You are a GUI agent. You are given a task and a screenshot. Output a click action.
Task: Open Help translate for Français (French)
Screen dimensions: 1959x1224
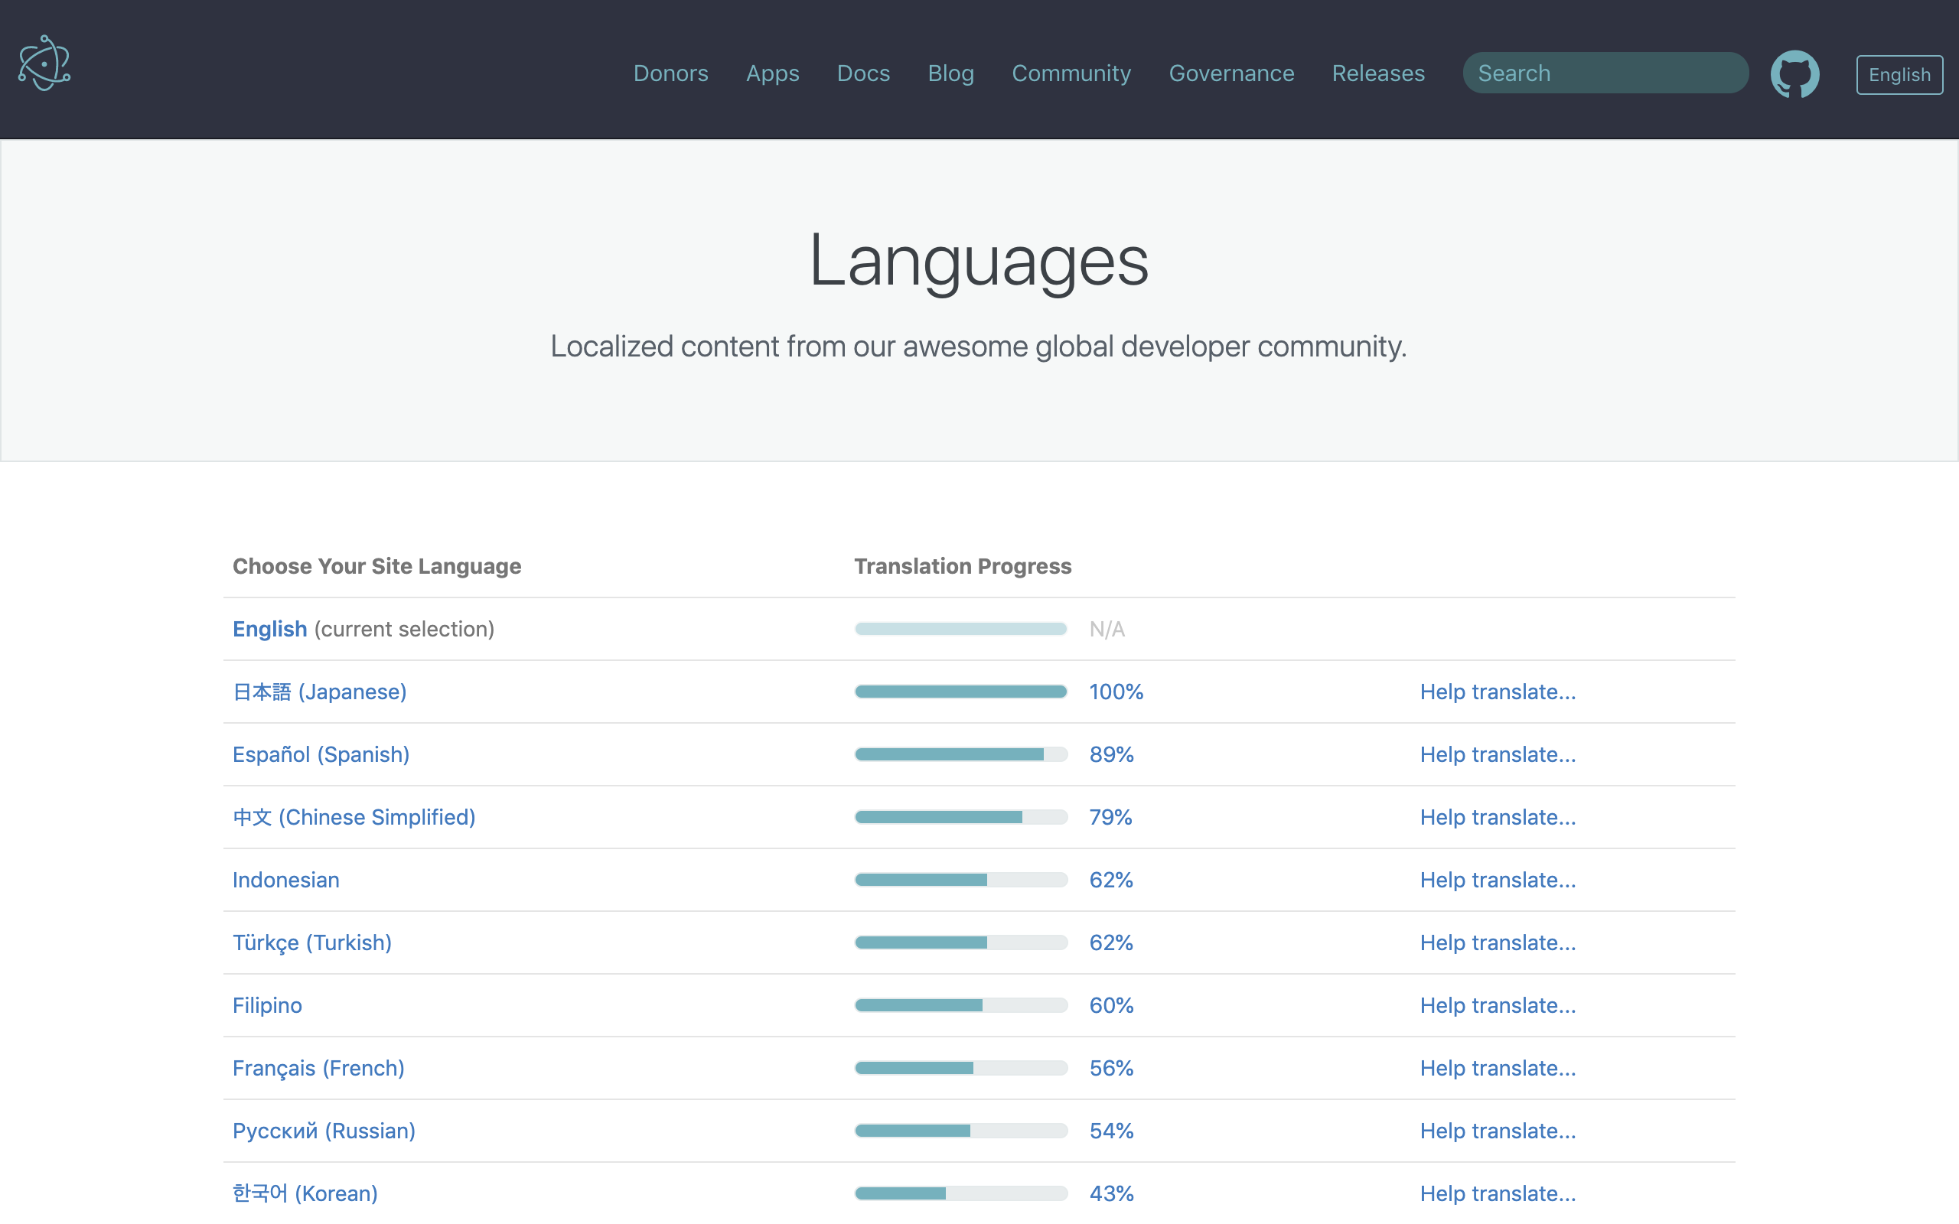tap(1498, 1068)
